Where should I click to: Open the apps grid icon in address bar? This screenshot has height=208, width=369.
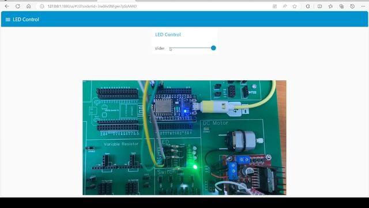pyautogui.click(x=274, y=6)
